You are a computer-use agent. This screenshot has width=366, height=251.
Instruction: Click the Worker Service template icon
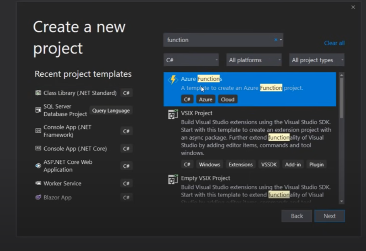coord(38,183)
